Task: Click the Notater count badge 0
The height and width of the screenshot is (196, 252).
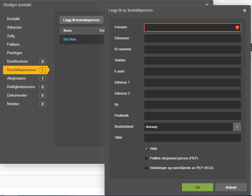Action: click(43, 104)
